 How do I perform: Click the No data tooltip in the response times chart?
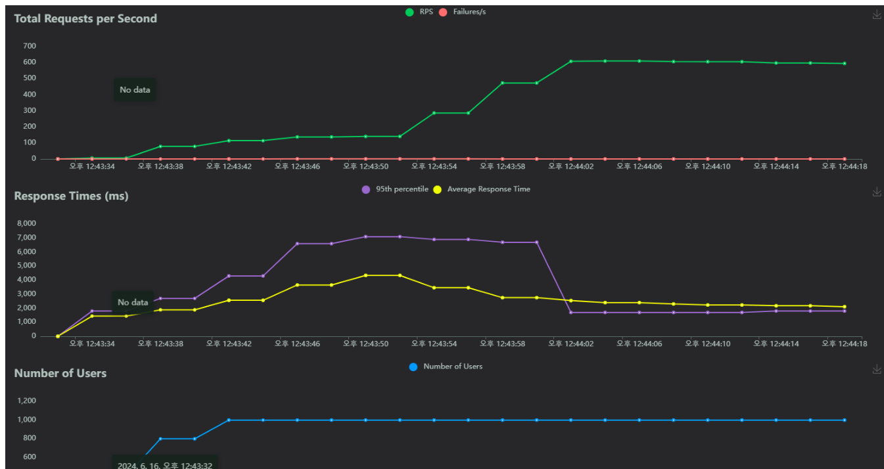133,303
